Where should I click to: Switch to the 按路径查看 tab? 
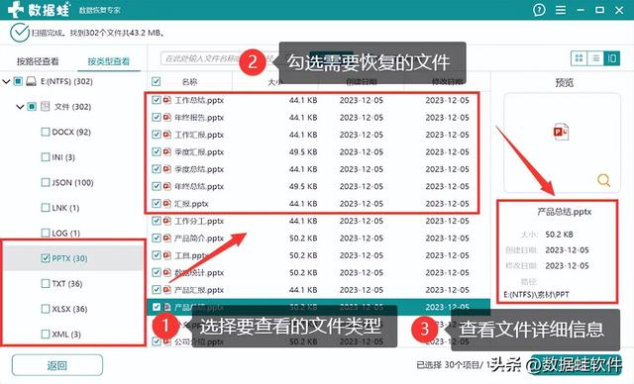tap(38, 61)
